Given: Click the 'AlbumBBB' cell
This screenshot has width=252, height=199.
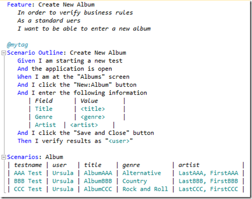Looking at the screenshot, I should pos(98,181).
